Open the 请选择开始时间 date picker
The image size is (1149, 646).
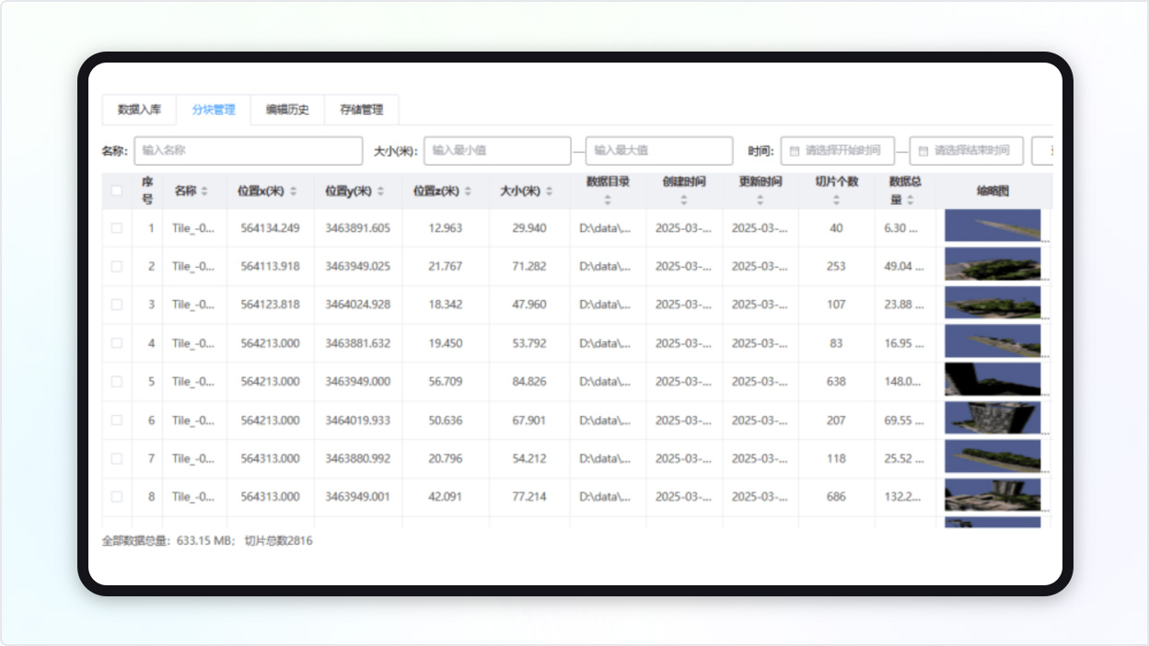pyautogui.click(x=838, y=151)
